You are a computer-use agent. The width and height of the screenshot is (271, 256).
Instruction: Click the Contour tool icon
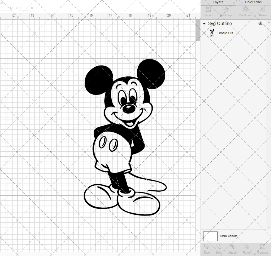(x=263, y=247)
